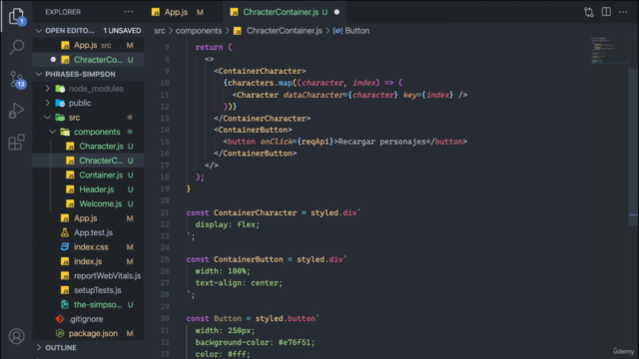Click components in the breadcrumb path
Viewport: 639px width, 359px height.
click(x=199, y=31)
